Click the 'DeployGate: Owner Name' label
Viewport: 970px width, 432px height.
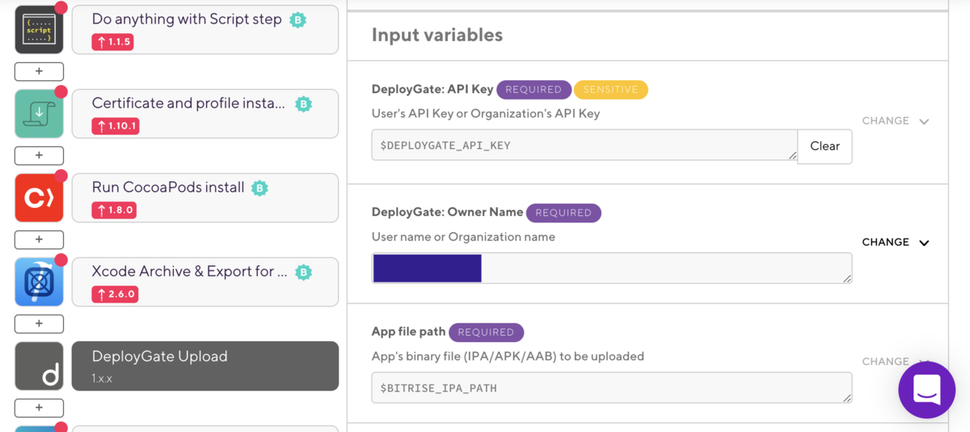pyautogui.click(x=448, y=212)
